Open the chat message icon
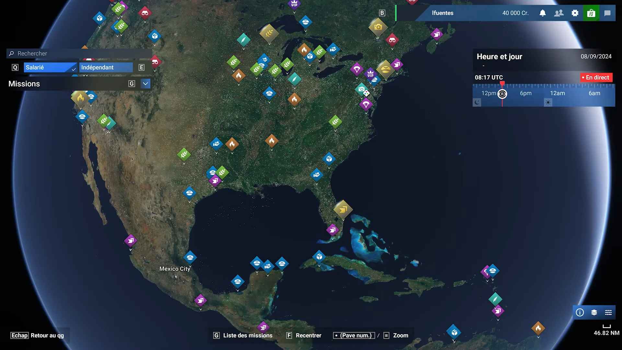Screen dimensions: 622x350 coord(607,13)
